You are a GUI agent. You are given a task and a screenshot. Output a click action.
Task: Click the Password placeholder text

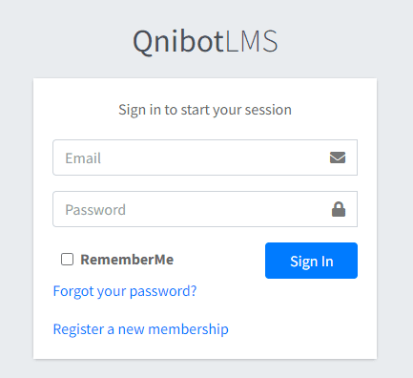click(x=95, y=210)
